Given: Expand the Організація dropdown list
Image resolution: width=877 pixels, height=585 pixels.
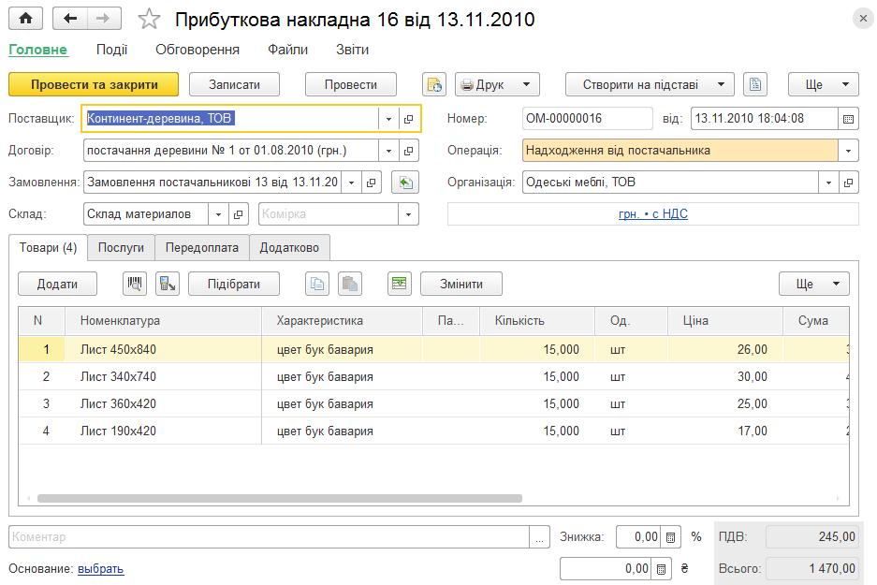Looking at the screenshot, I should coord(828,183).
